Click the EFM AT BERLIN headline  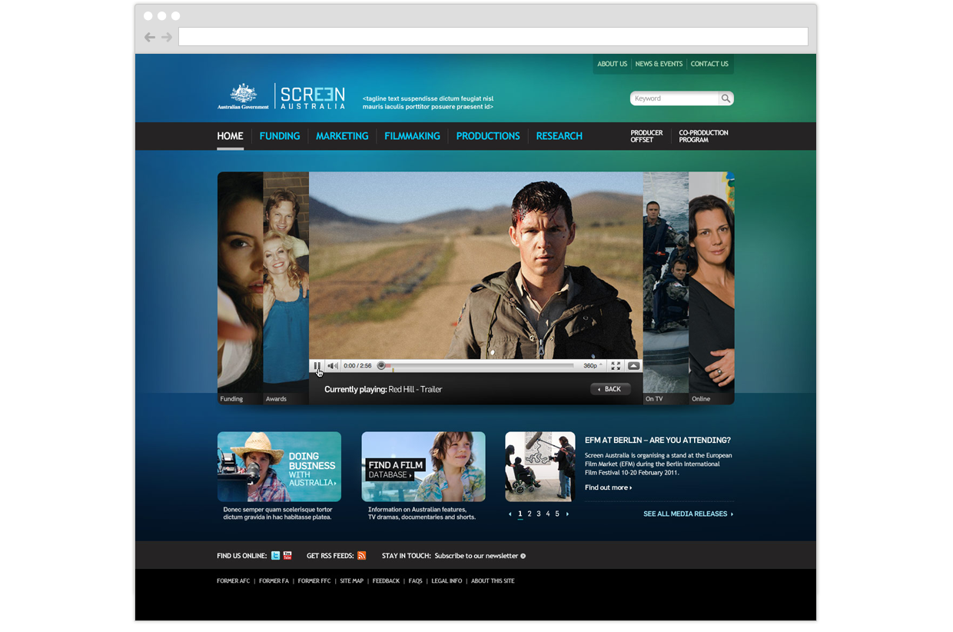tap(658, 441)
